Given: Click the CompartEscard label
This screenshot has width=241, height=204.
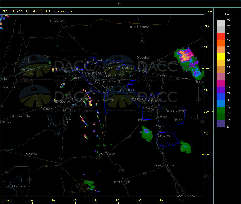Looking at the screenshot, I should (x=176, y=111).
